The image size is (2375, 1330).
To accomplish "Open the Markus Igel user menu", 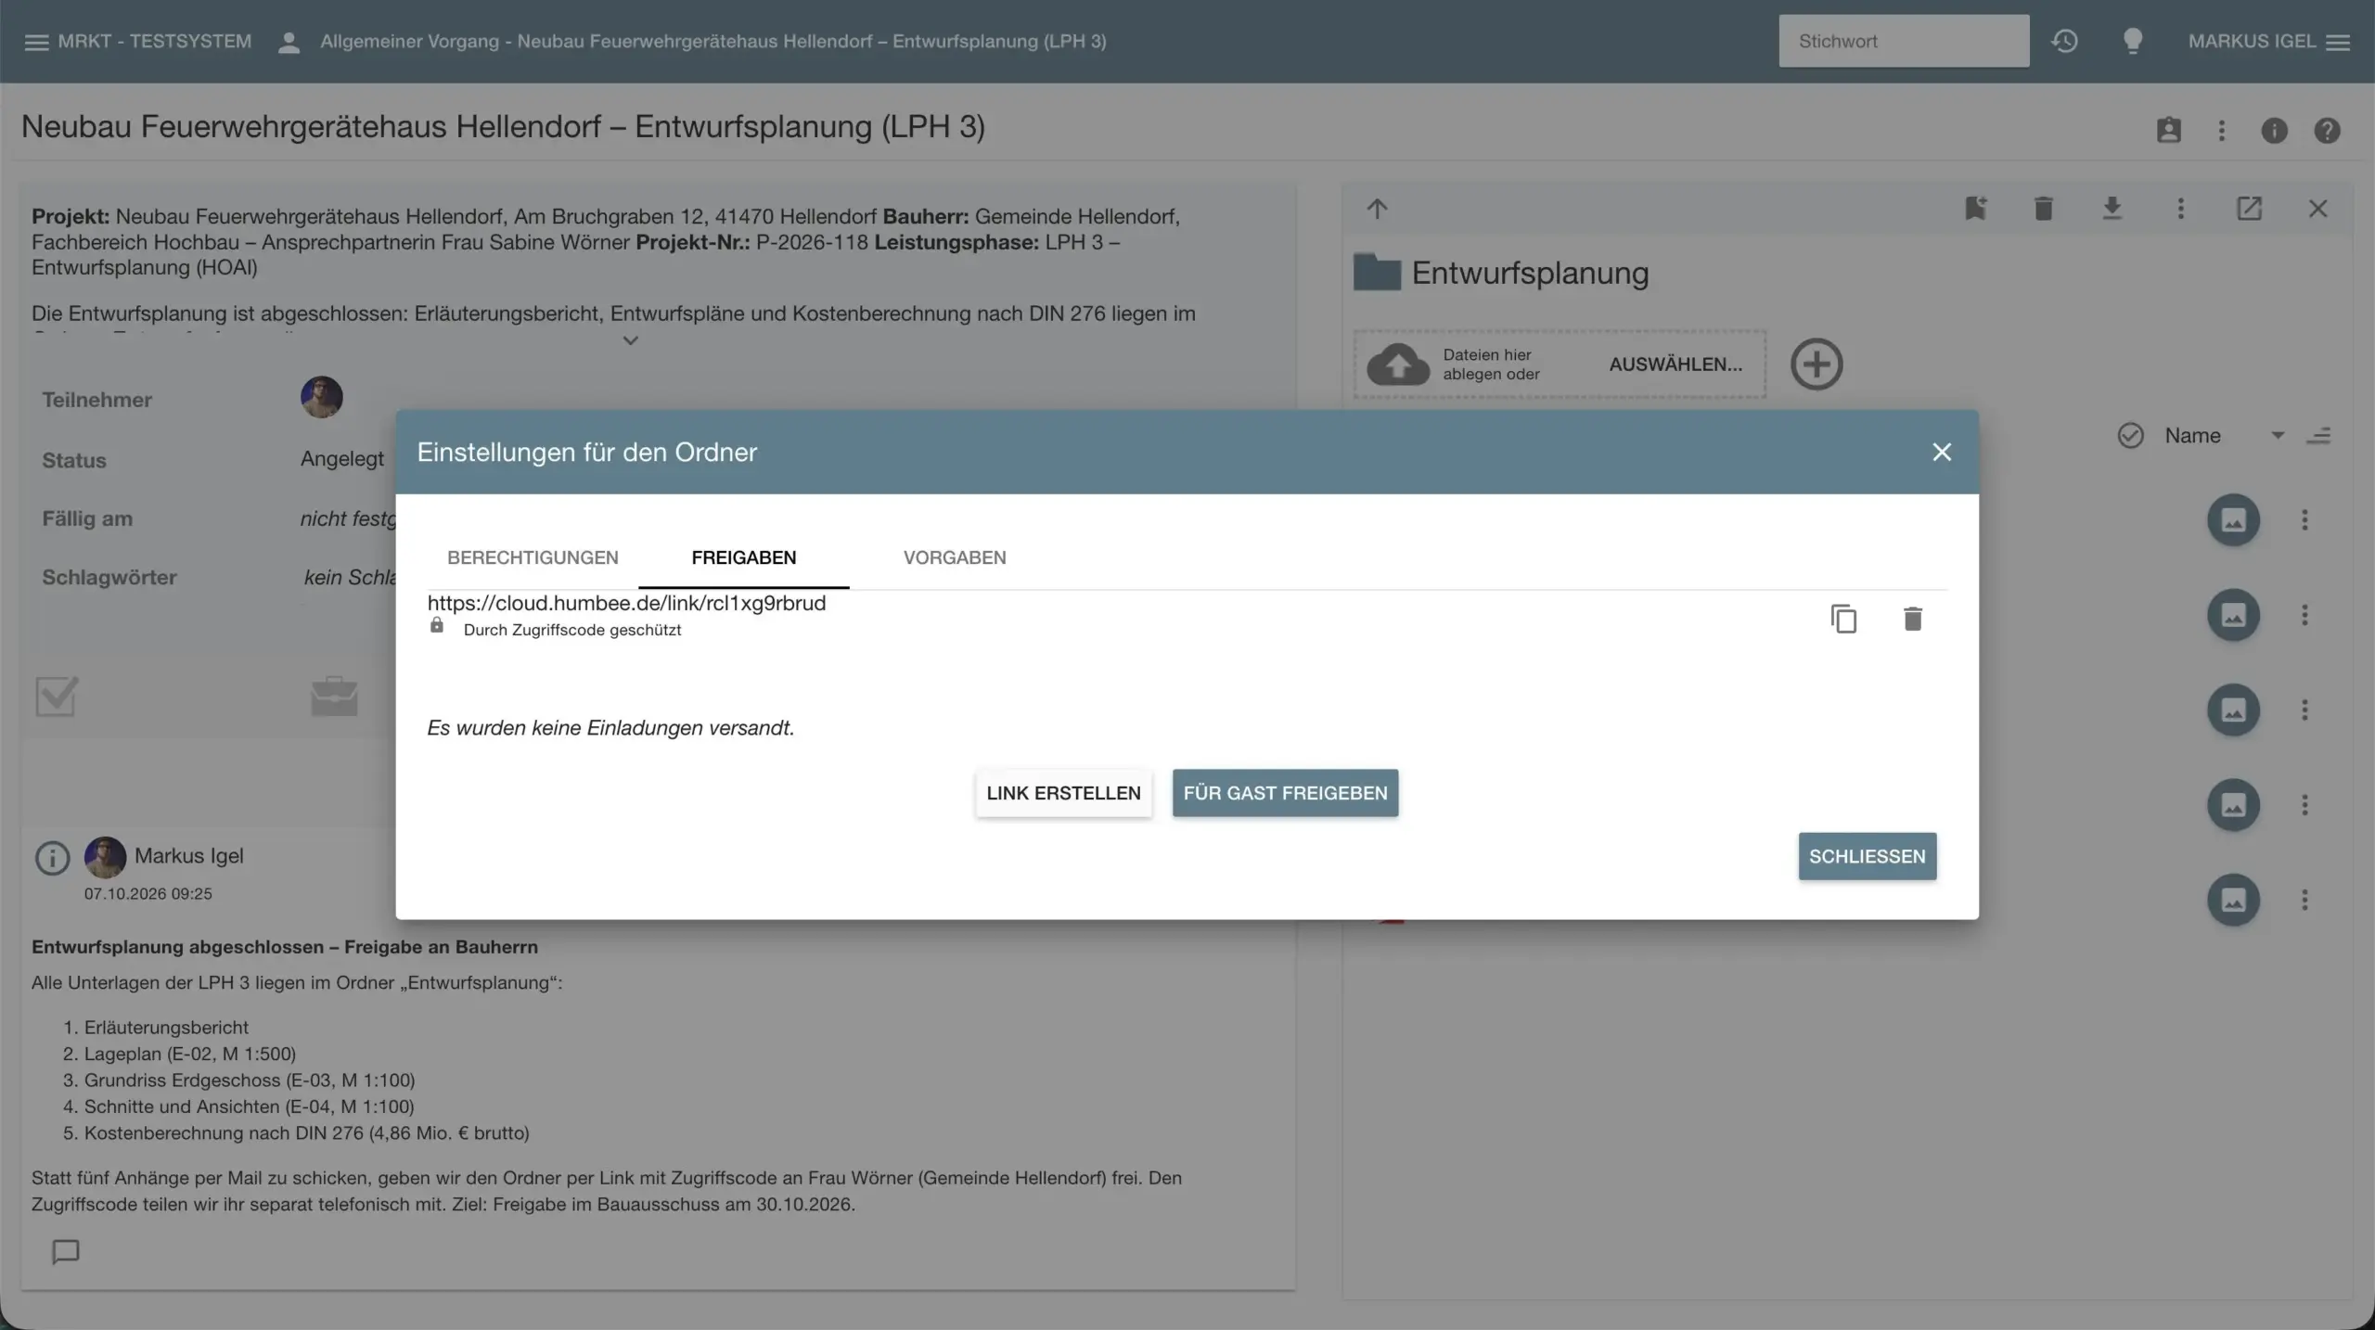I will (2269, 42).
